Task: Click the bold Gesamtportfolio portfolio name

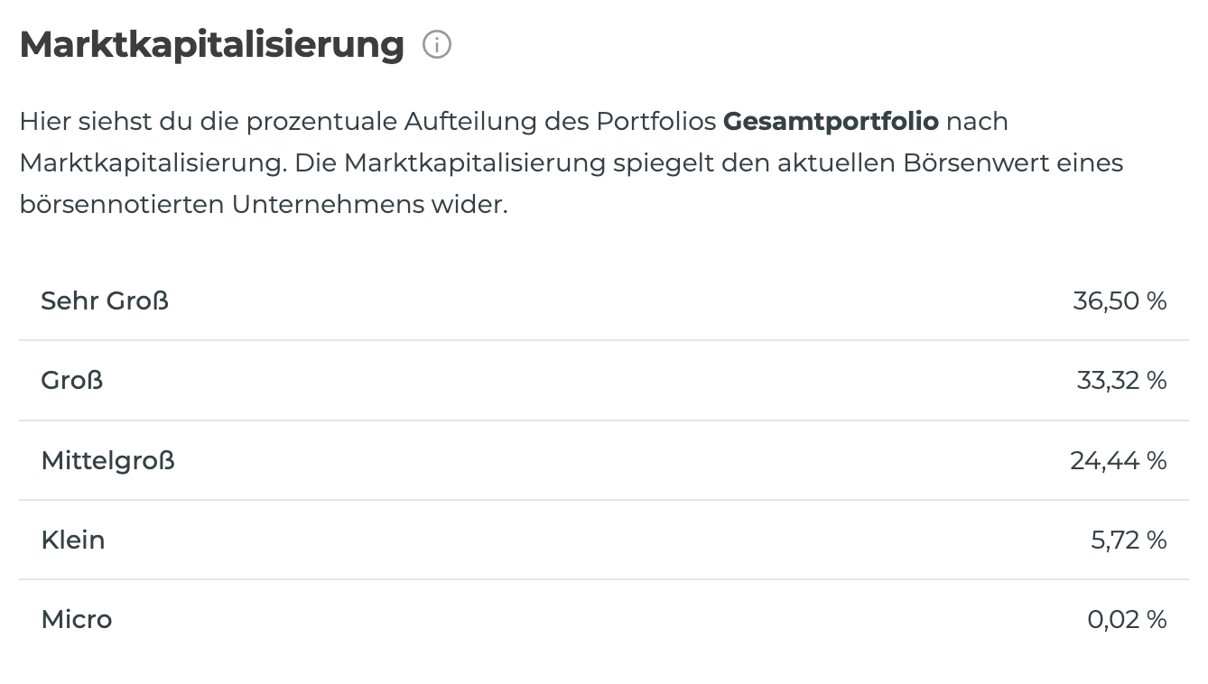Action: (831, 121)
